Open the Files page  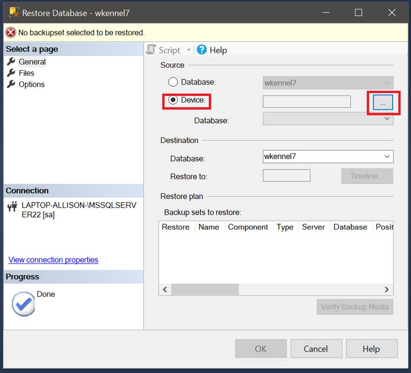click(26, 73)
